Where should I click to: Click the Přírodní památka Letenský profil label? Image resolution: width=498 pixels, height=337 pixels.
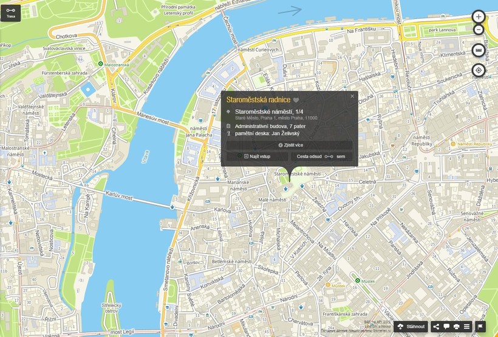tap(177, 10)
